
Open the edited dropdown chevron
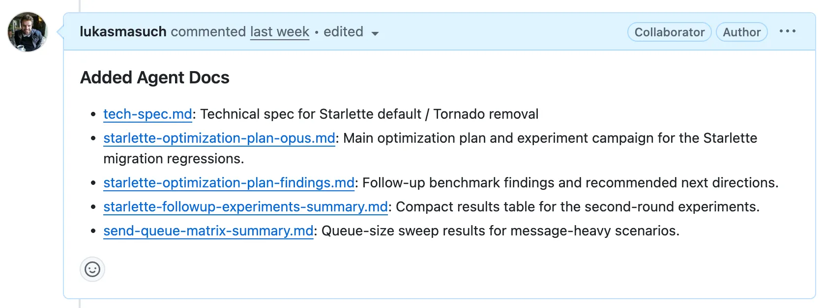pyautogui.click(x=375, y=33)
